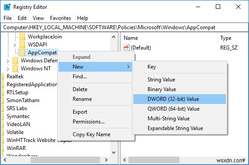Click the Registry Editor app icon in title bar
249x165 pixels.
[x=7, y=7]
